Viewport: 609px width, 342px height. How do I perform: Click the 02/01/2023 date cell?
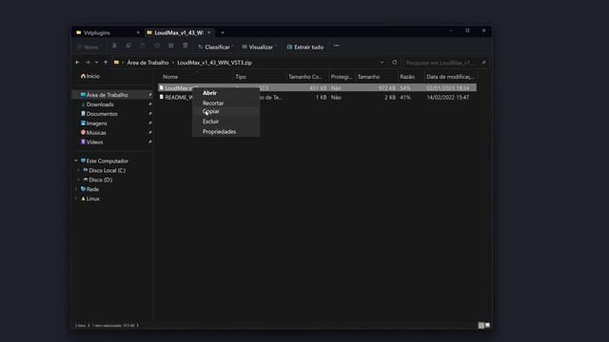click(448, 88)
